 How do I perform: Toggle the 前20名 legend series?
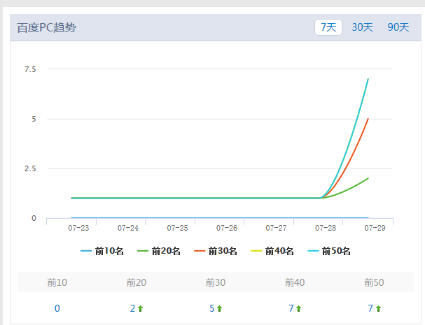[158, 251]
